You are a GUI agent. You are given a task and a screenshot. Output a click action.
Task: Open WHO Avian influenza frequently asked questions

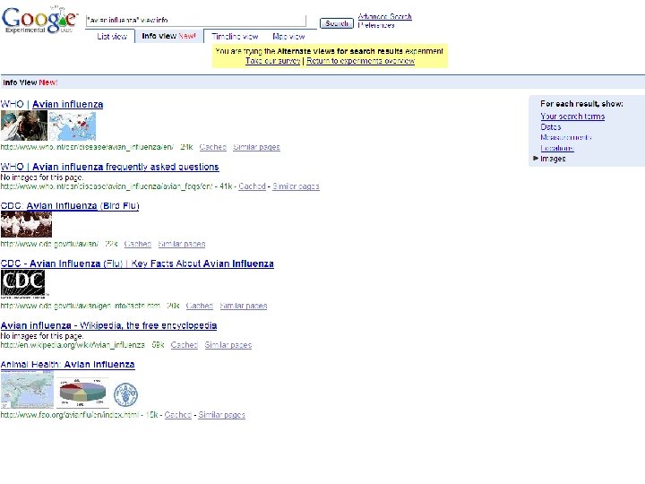(x=110, y=167)
